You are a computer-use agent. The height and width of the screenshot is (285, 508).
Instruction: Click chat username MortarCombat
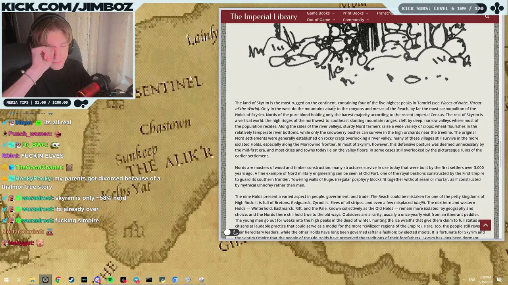pyautogui.click(x=23, y=232)
